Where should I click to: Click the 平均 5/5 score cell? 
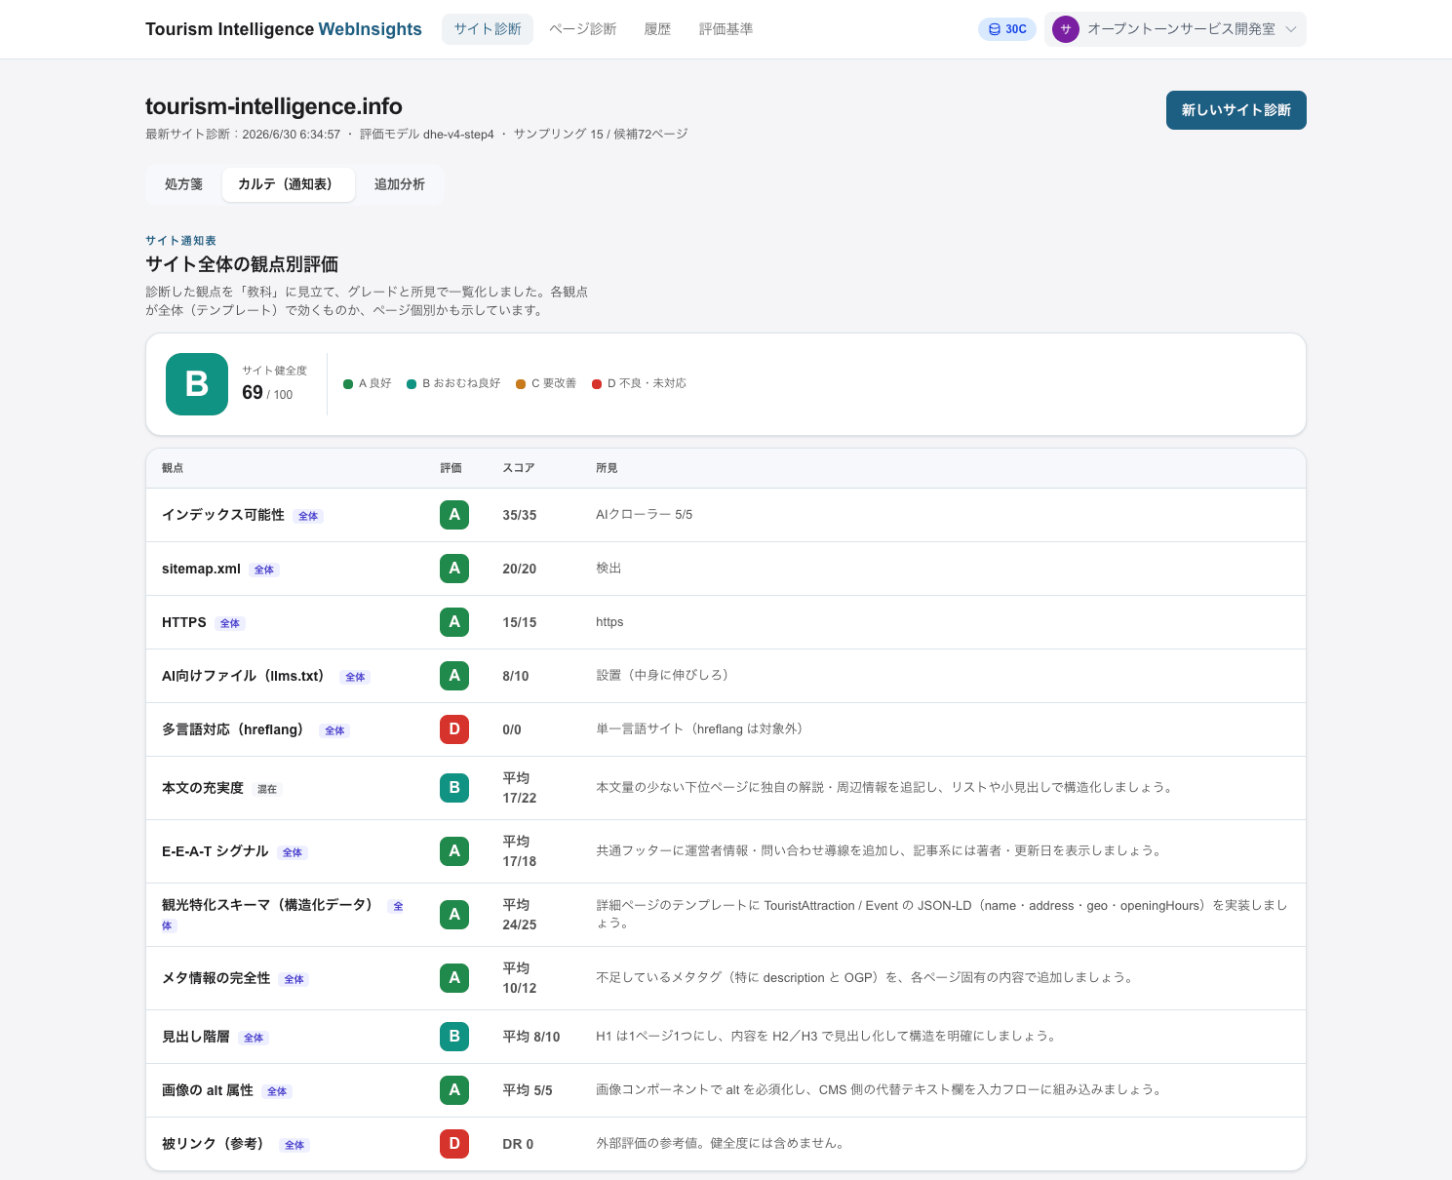[528, 1090]
